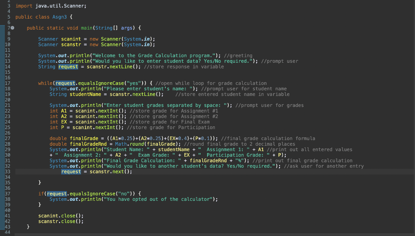Click line number 17 in the gutter
Image resolution: width=415 pixels, height=236 pixels.
tap(8, 83)
